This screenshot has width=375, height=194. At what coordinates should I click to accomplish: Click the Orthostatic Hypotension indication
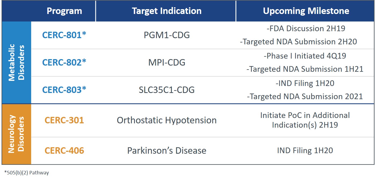point(167,120)
